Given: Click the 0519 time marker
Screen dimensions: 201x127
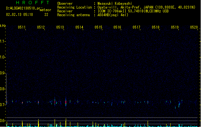Looking at the screenshot, I should click(x=175, y=27).
